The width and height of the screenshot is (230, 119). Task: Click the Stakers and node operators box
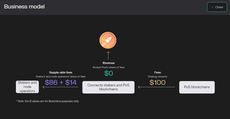click(27, 87)
